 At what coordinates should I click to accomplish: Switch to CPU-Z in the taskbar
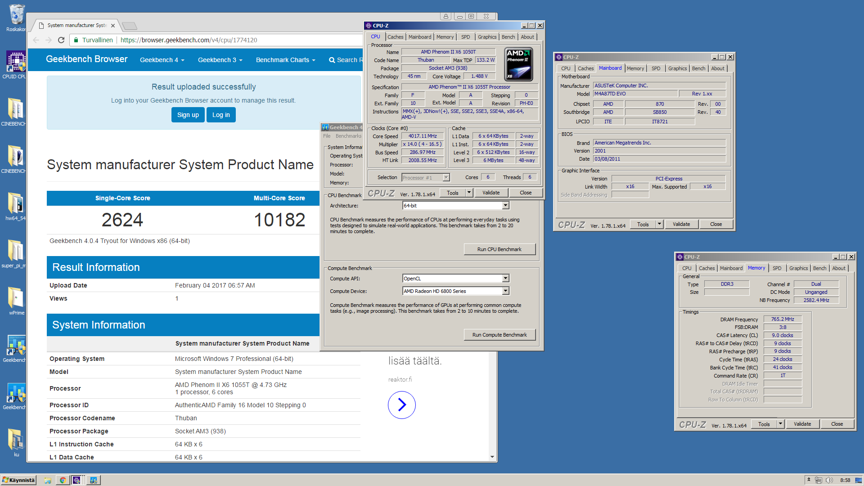pos(77,480)
